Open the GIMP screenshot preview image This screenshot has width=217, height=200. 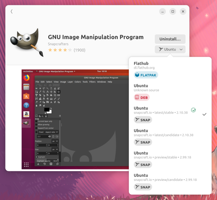75,119
